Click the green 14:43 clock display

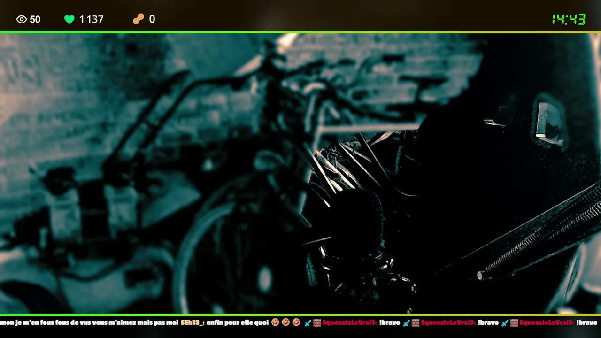click(x=569, y=19)
